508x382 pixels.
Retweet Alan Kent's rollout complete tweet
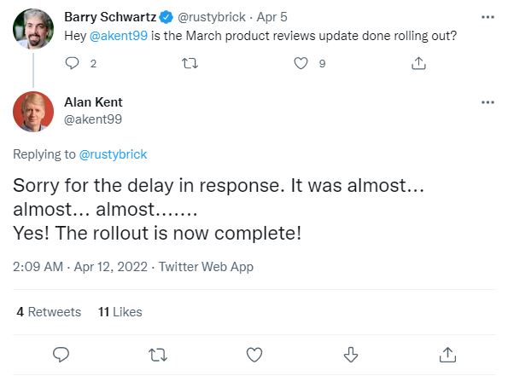tap(158, 355)
